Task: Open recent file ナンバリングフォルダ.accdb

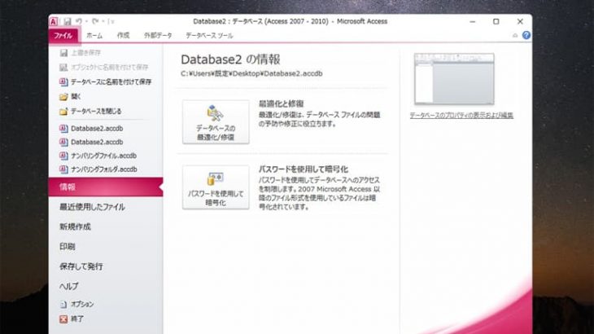Action: click(x=104, y=169)
